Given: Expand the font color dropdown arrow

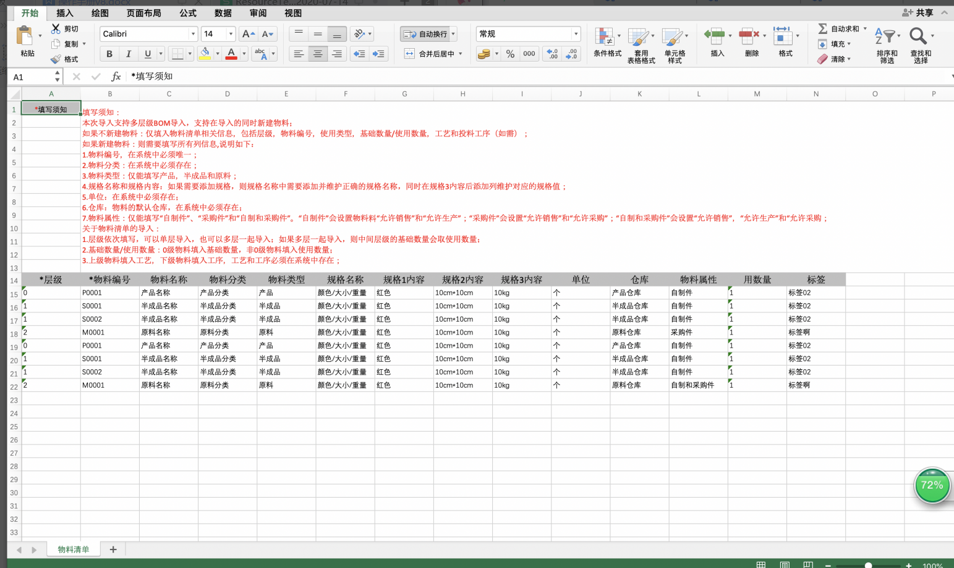Looking at the screenshot, I should click(244, 54).
